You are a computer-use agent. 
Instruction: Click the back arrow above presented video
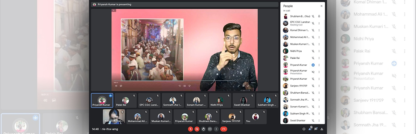point(114,11)
